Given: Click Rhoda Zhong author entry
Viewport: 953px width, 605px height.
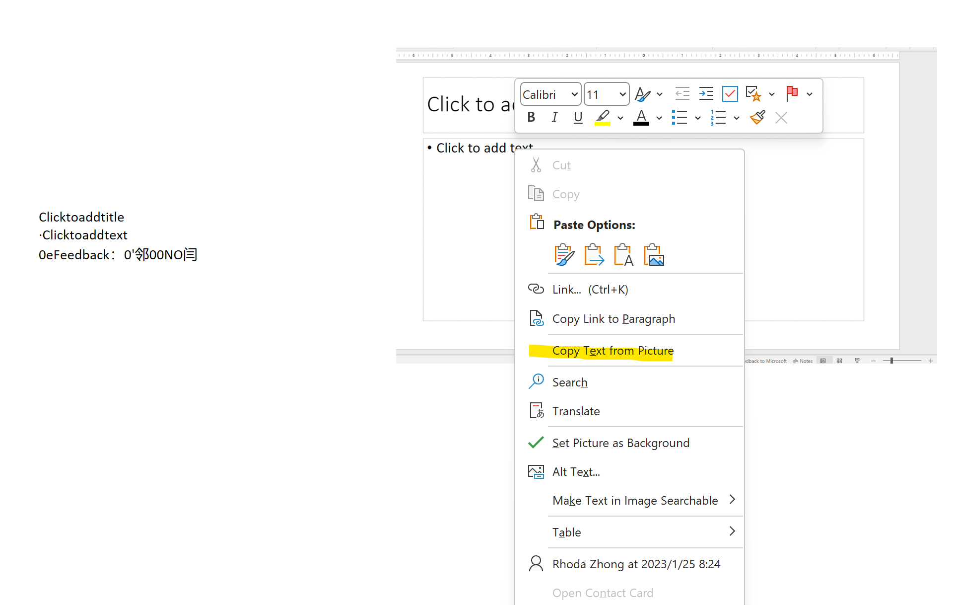Looking at the screenshot, I should 629,564.
